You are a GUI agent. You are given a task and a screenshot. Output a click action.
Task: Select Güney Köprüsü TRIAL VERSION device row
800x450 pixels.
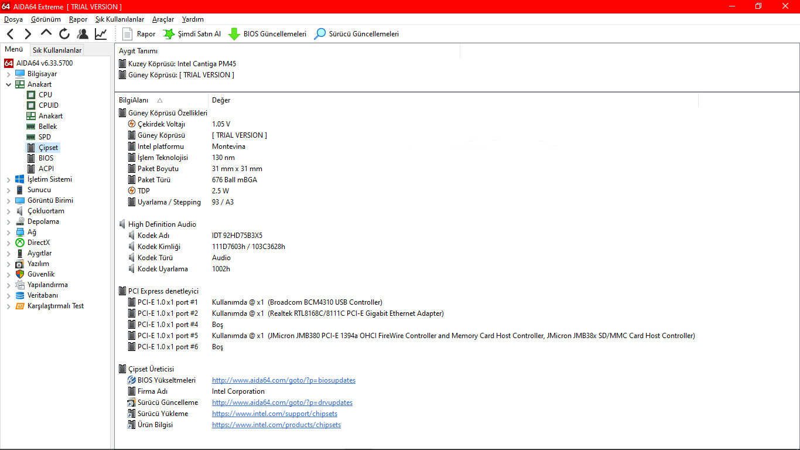tap(176, 75)
